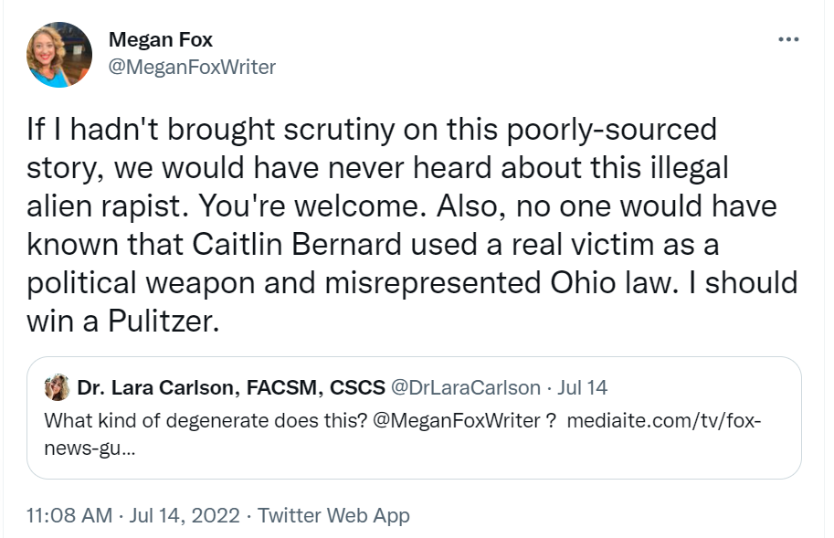Screen dimensions: 834x538
Task: Open the Twitter Web App source link
Action: tap(333, 515)
